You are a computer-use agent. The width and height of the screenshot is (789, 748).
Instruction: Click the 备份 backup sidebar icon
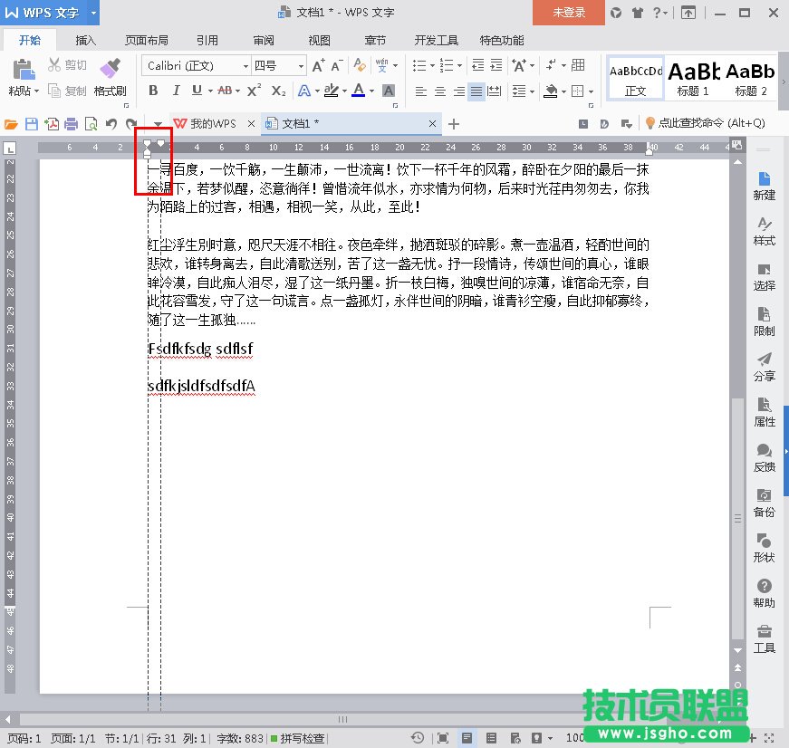pyautogui.click(x=764, y=503)
